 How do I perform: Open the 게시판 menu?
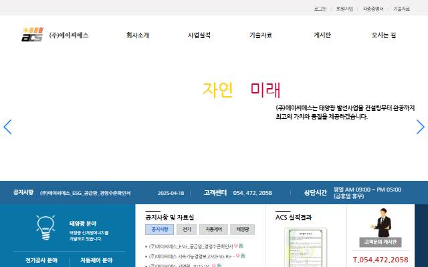tap(322, 35)
